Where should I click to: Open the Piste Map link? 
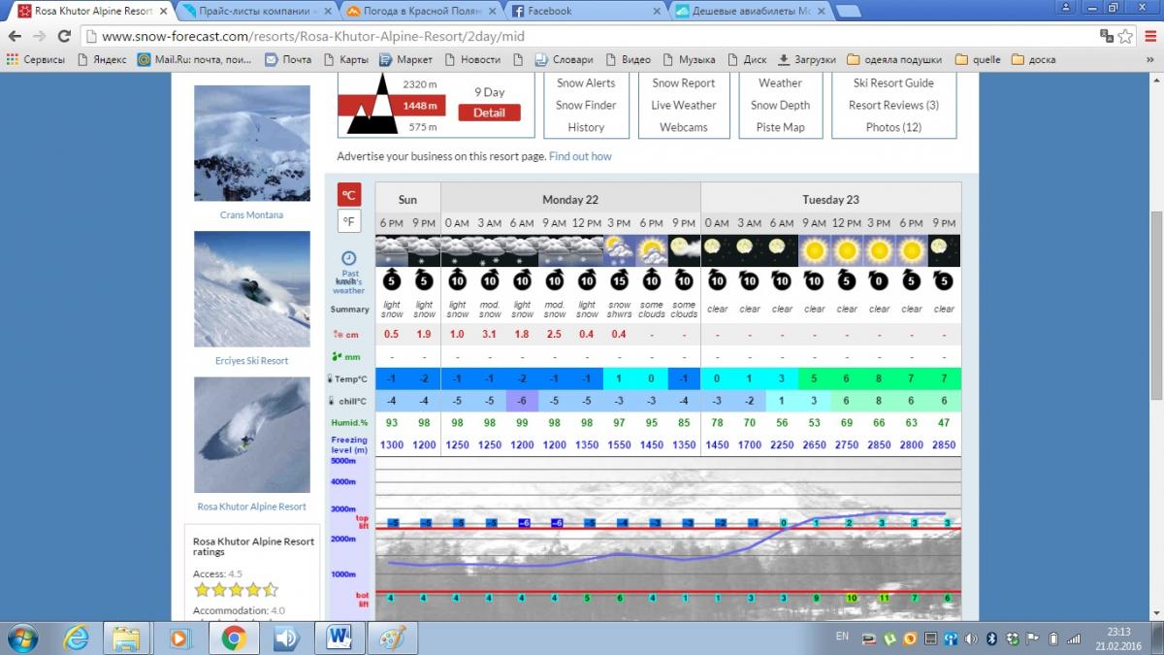780,127
